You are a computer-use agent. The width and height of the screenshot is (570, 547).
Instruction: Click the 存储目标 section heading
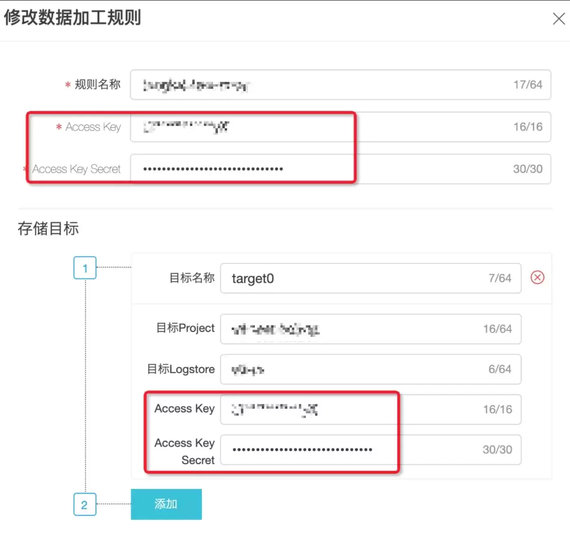click(48, 228)
